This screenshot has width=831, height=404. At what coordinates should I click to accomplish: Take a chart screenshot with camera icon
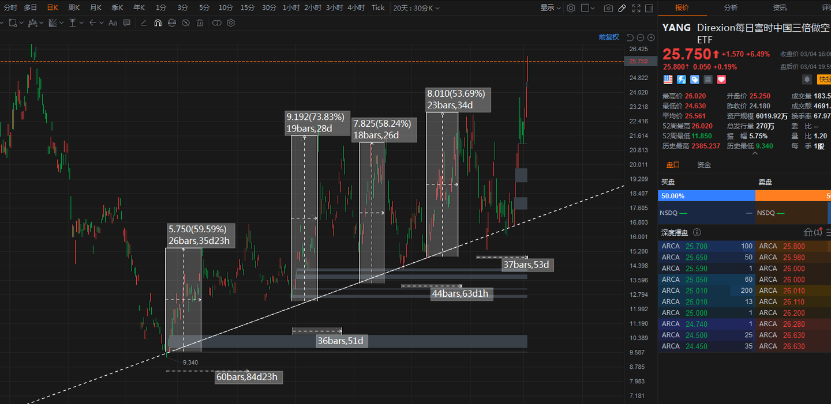click(608, 8)
